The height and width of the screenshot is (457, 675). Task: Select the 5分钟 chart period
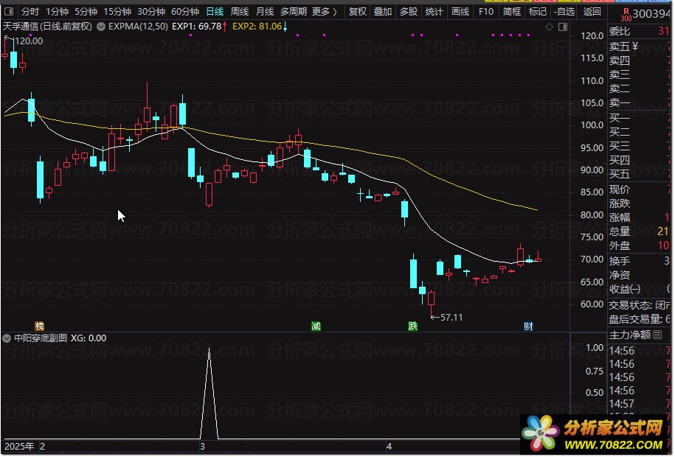pos(86,12)
